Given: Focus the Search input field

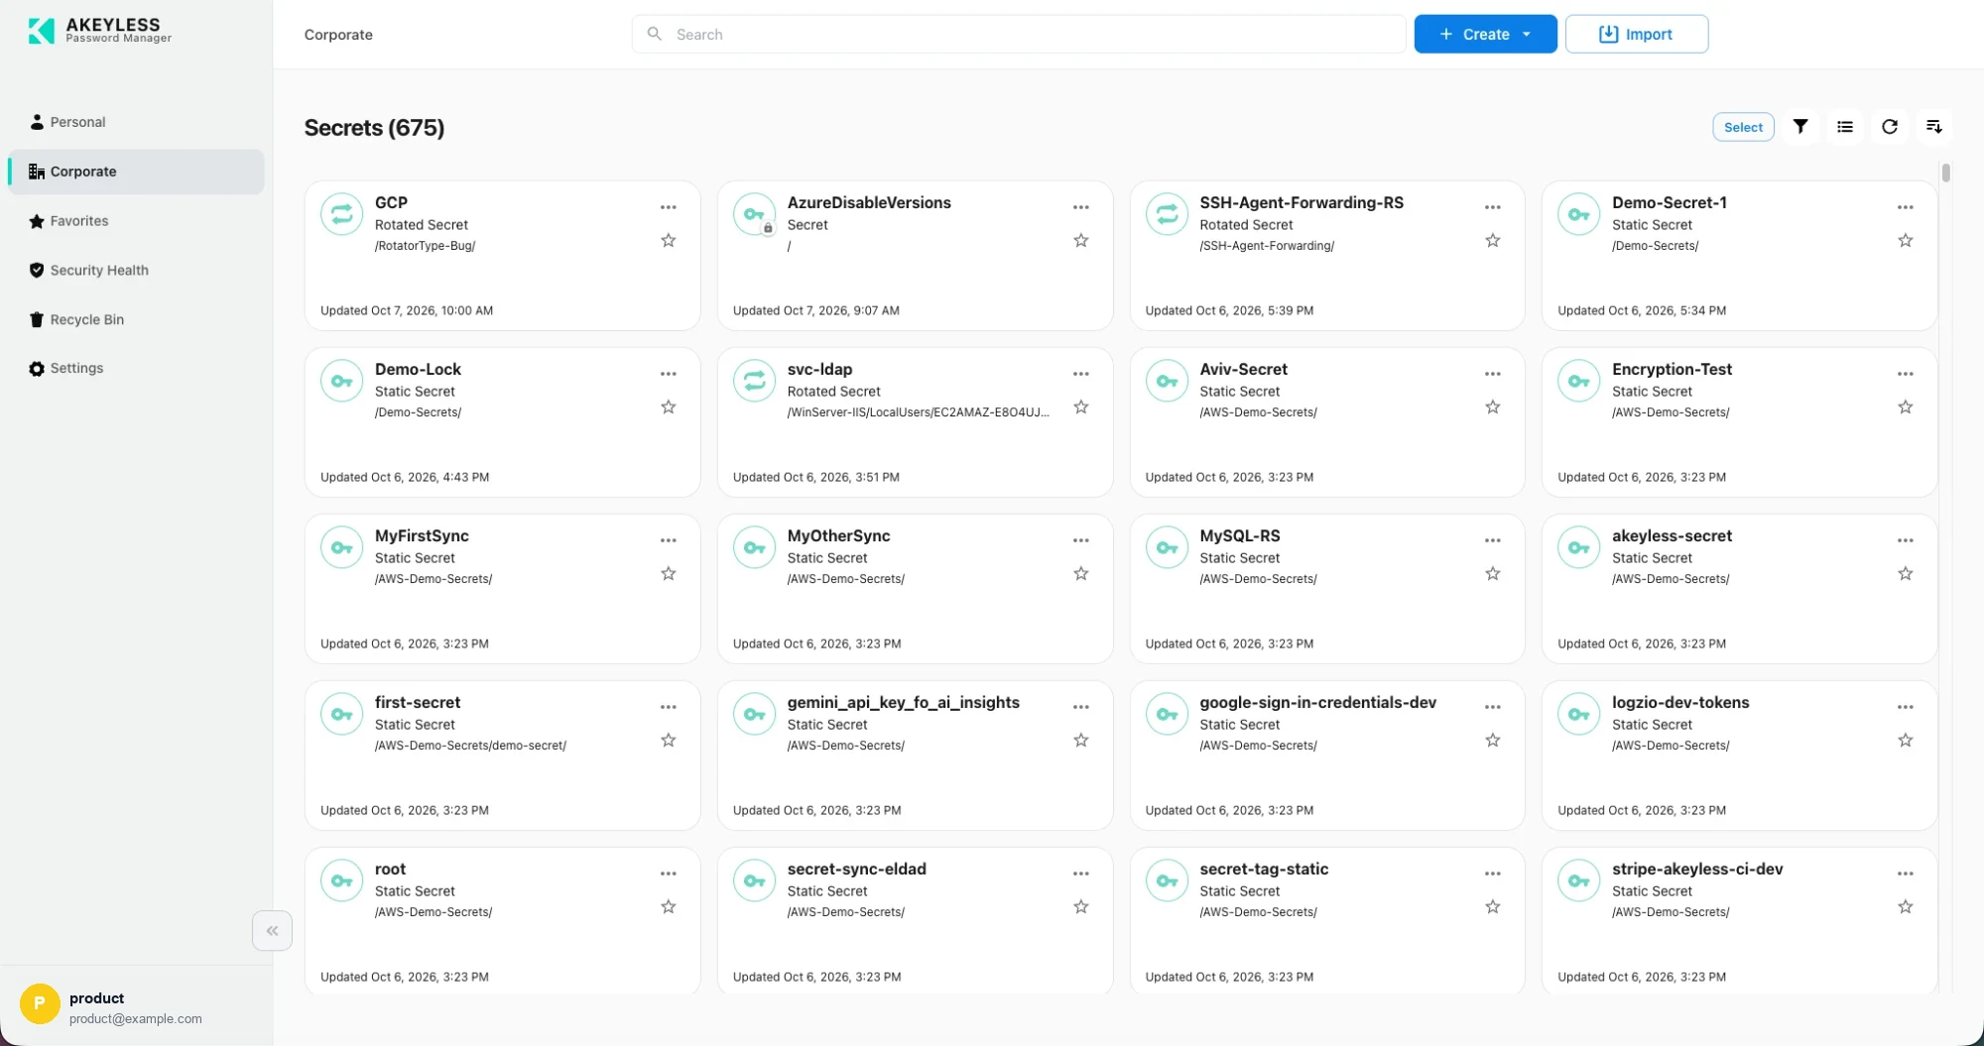Looking at the screenshot, I should click(x=1019, y=34).
